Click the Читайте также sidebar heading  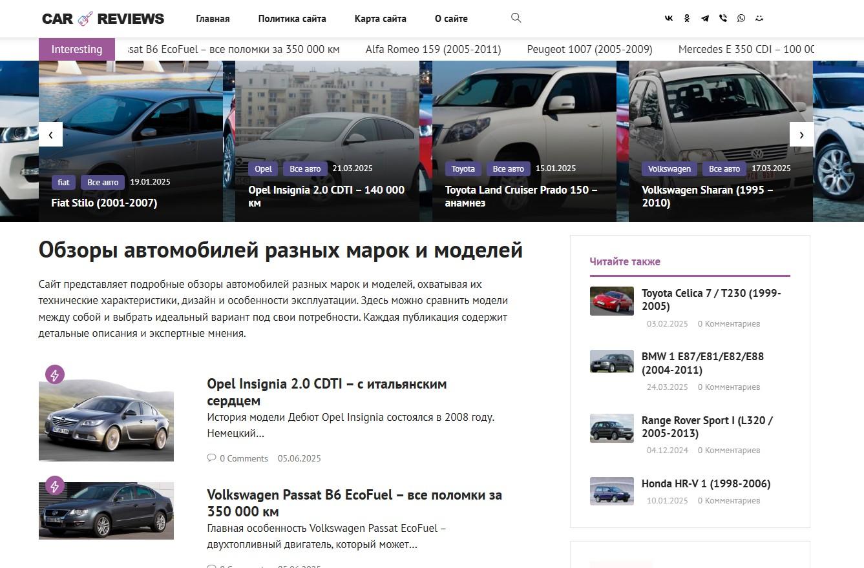click(x=625, y=261)
